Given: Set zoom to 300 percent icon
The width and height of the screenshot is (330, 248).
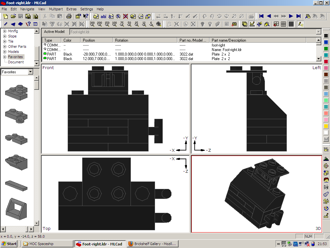Looking at the screenshot, I should (92, 24).
